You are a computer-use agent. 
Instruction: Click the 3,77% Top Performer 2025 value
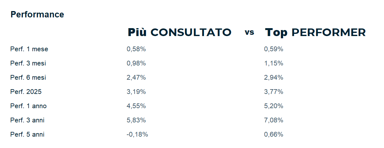[x=274, y=92]
